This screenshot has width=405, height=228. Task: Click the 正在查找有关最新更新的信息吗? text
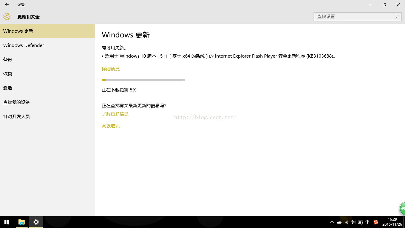pyautogui.click(x=134, y=105)
